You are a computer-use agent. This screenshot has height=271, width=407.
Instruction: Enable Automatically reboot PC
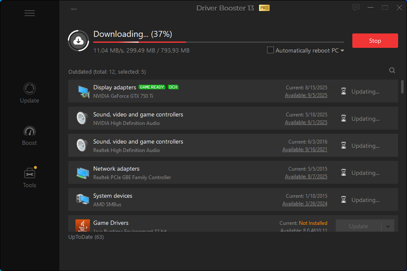(270, 50)
